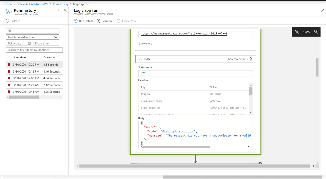The image size is (326, 179).
Task: Open Isolate-ASCAlertAzureVM breadcrumb link
Action: pyautogui.click(x=32, y=4)
